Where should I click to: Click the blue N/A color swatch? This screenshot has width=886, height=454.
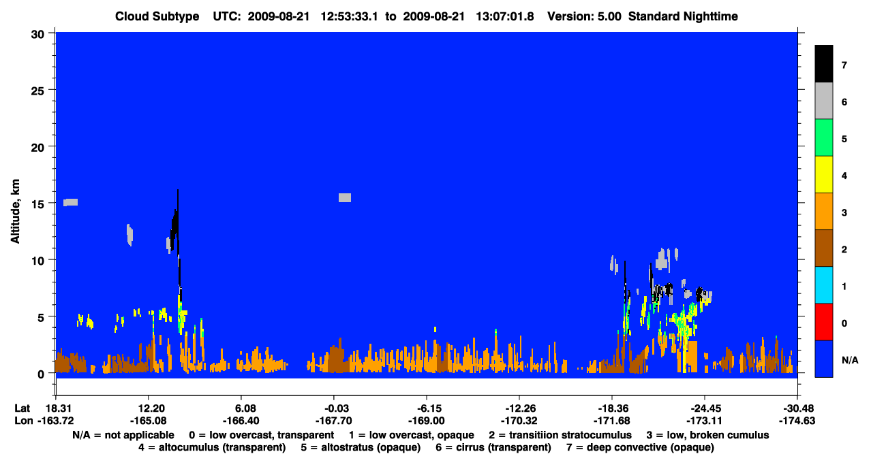(824, 358)
